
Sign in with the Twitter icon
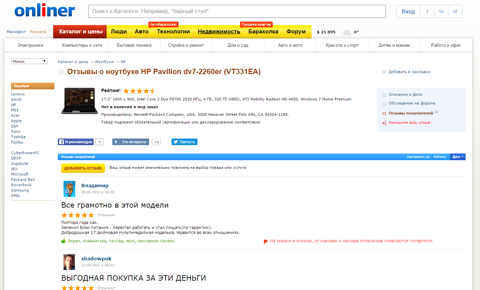(455, 11)
